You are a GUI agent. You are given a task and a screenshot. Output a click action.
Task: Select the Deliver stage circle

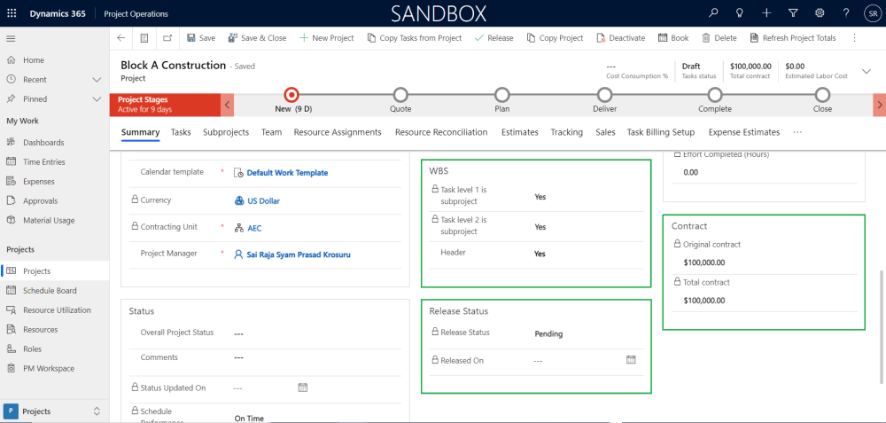[x=604, y=94]
